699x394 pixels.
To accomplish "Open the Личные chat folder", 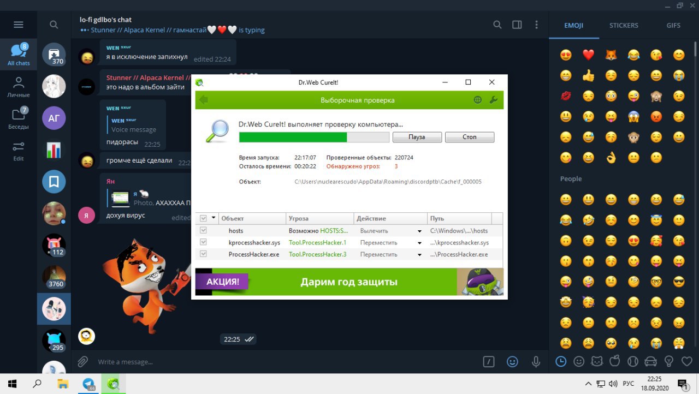I will pos(19,87).
